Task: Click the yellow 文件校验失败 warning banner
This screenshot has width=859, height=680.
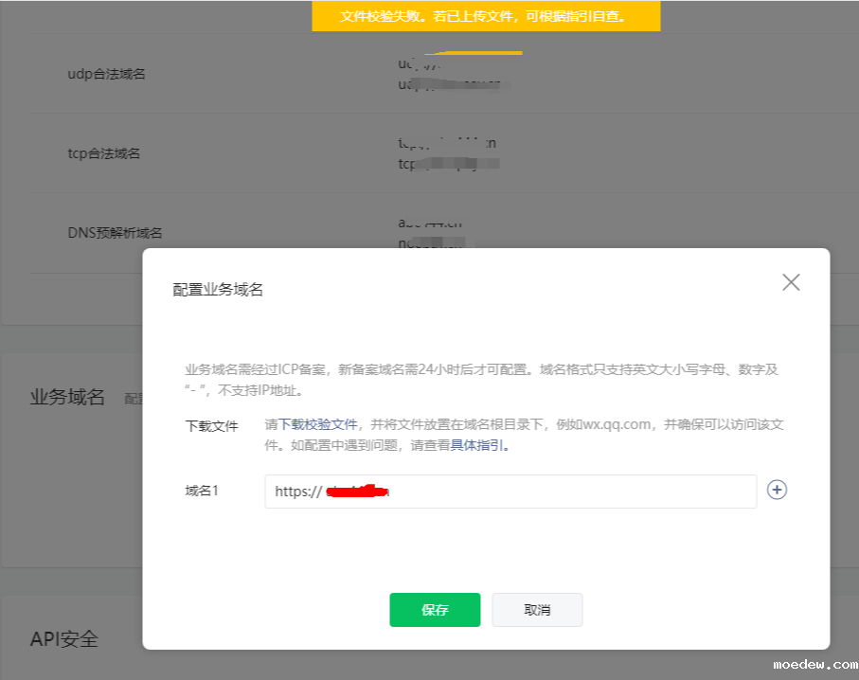Action: [x=486, y=16]
